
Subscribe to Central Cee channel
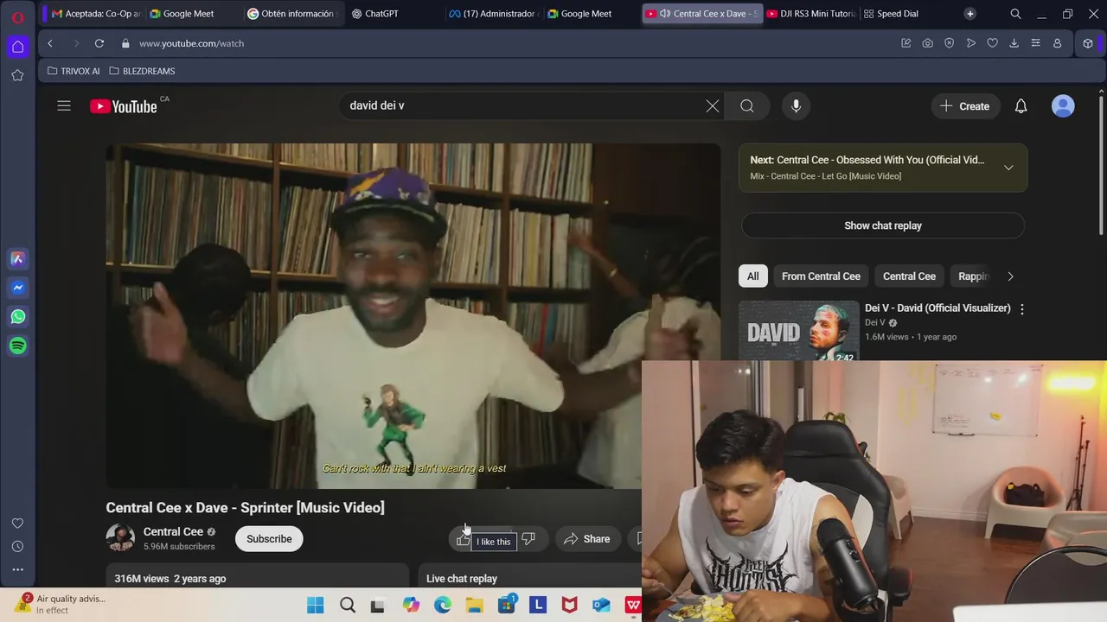click(x=269, y=539)
